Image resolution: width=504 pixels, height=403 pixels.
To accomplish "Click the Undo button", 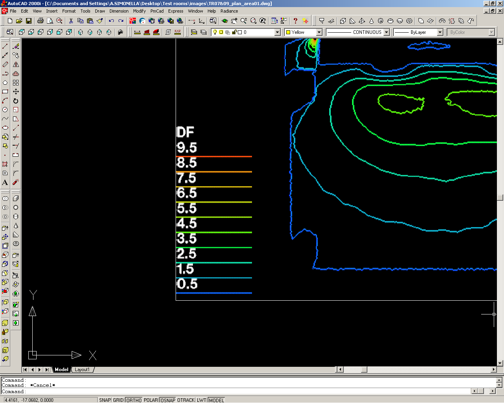I will [111, 21].
